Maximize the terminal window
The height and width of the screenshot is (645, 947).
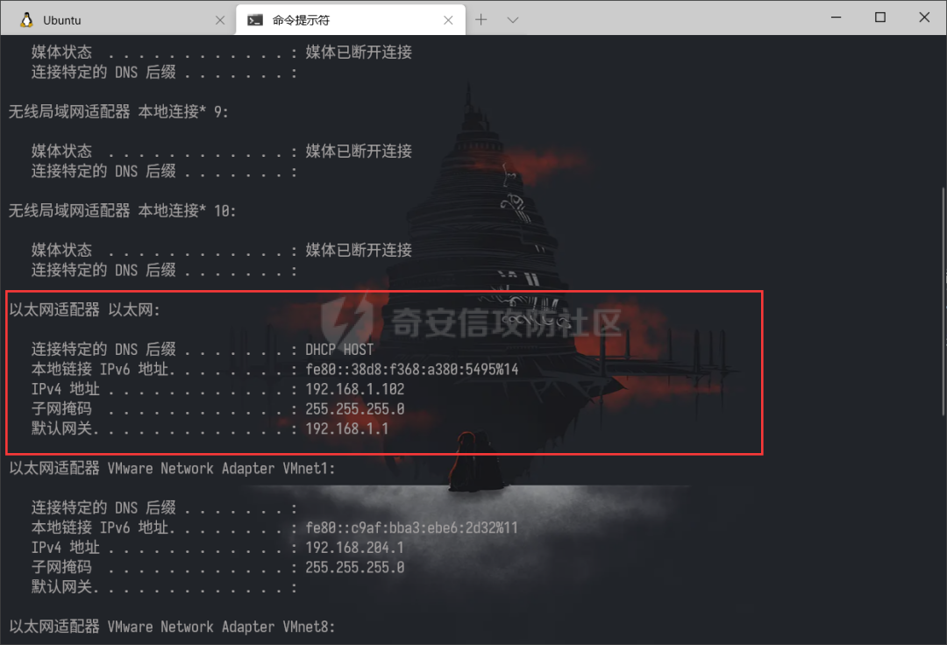coord(880,18)
